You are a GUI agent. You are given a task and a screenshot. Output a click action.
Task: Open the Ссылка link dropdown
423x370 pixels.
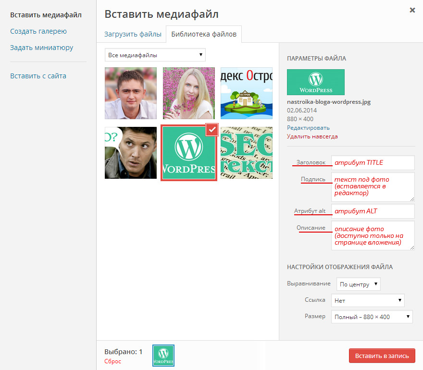pos(368,300)
